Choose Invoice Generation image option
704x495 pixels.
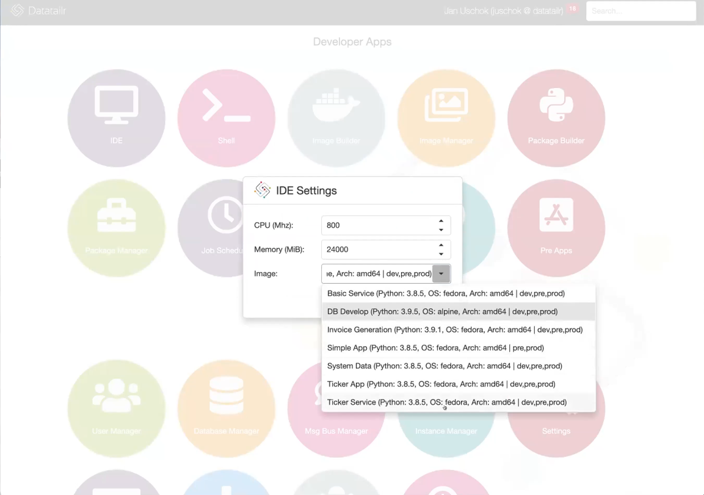tap(459, 330)
